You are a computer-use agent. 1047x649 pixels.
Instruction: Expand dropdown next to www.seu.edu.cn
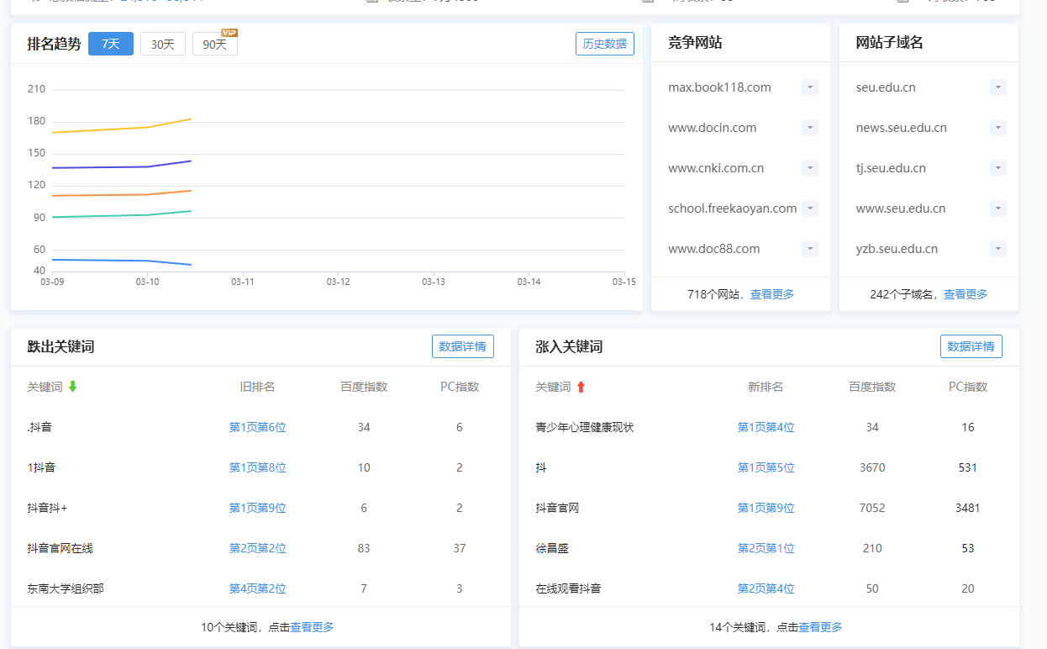(x=998, y=208)
